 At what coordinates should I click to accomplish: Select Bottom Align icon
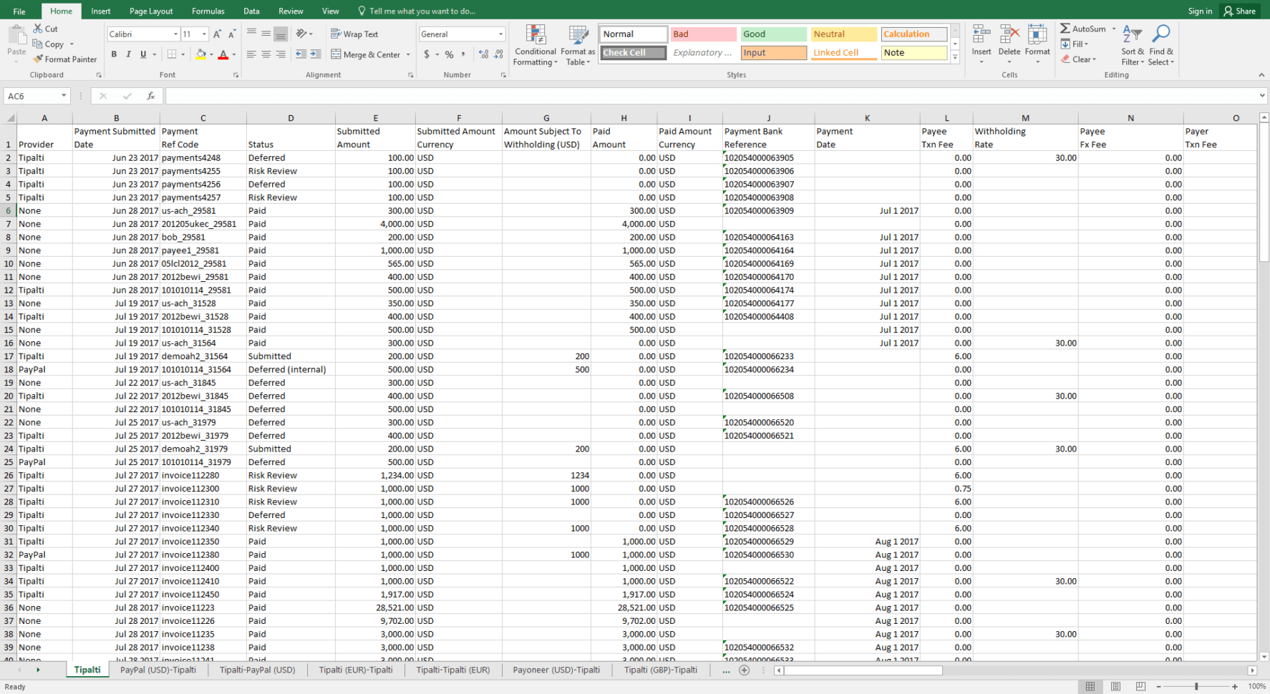(x=281, y=34)
